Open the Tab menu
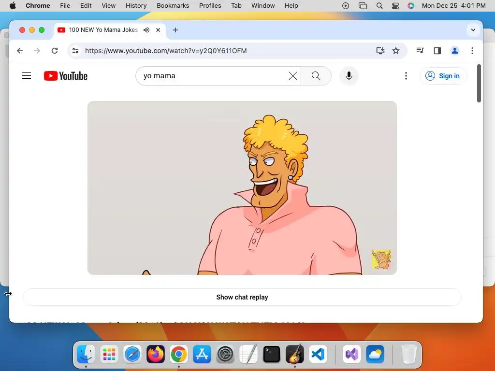The width and height of the screenshot is (495, 371). point(236,6)
